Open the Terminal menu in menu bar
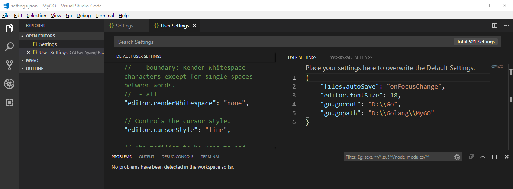The width and height of the screenshot is (513, 189). coord(104,16)
